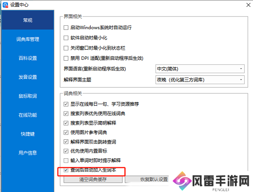The height and width of the screenshot is (192, 253).
Task: Check 关闭窗口时最小化到状态栏 option
Action: point(66,48)
